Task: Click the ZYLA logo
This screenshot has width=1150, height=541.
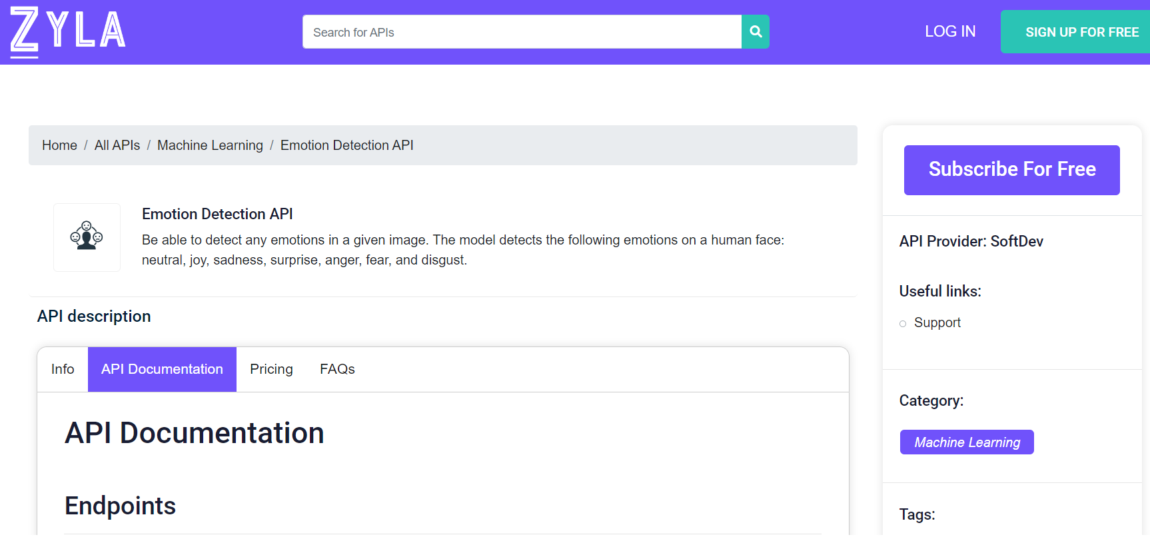Action: pyautogui.click(x=67, y=31)
